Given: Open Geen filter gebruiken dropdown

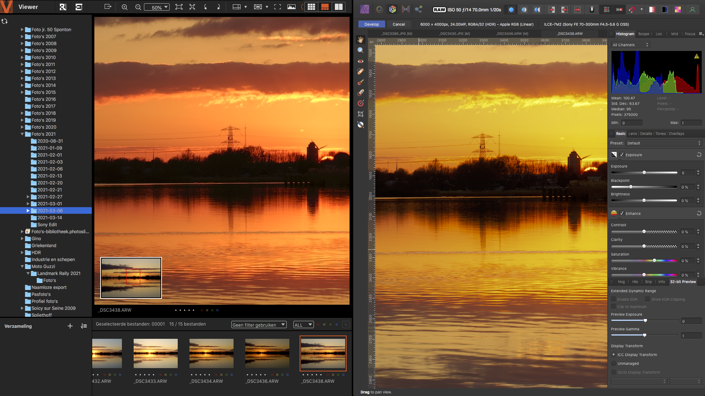Looking at the screenshot, I should point(259,324).
